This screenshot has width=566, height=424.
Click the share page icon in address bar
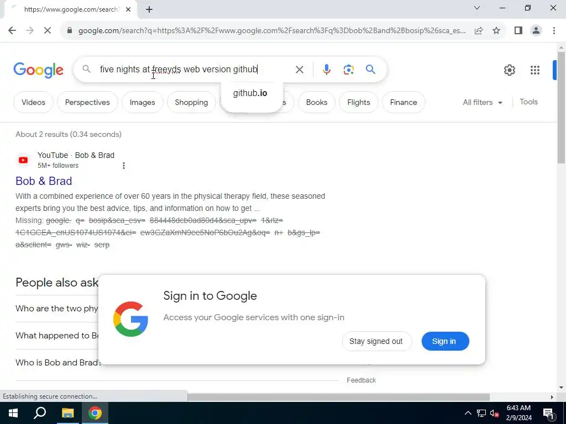pyautogui.click(x=479, y=31)
